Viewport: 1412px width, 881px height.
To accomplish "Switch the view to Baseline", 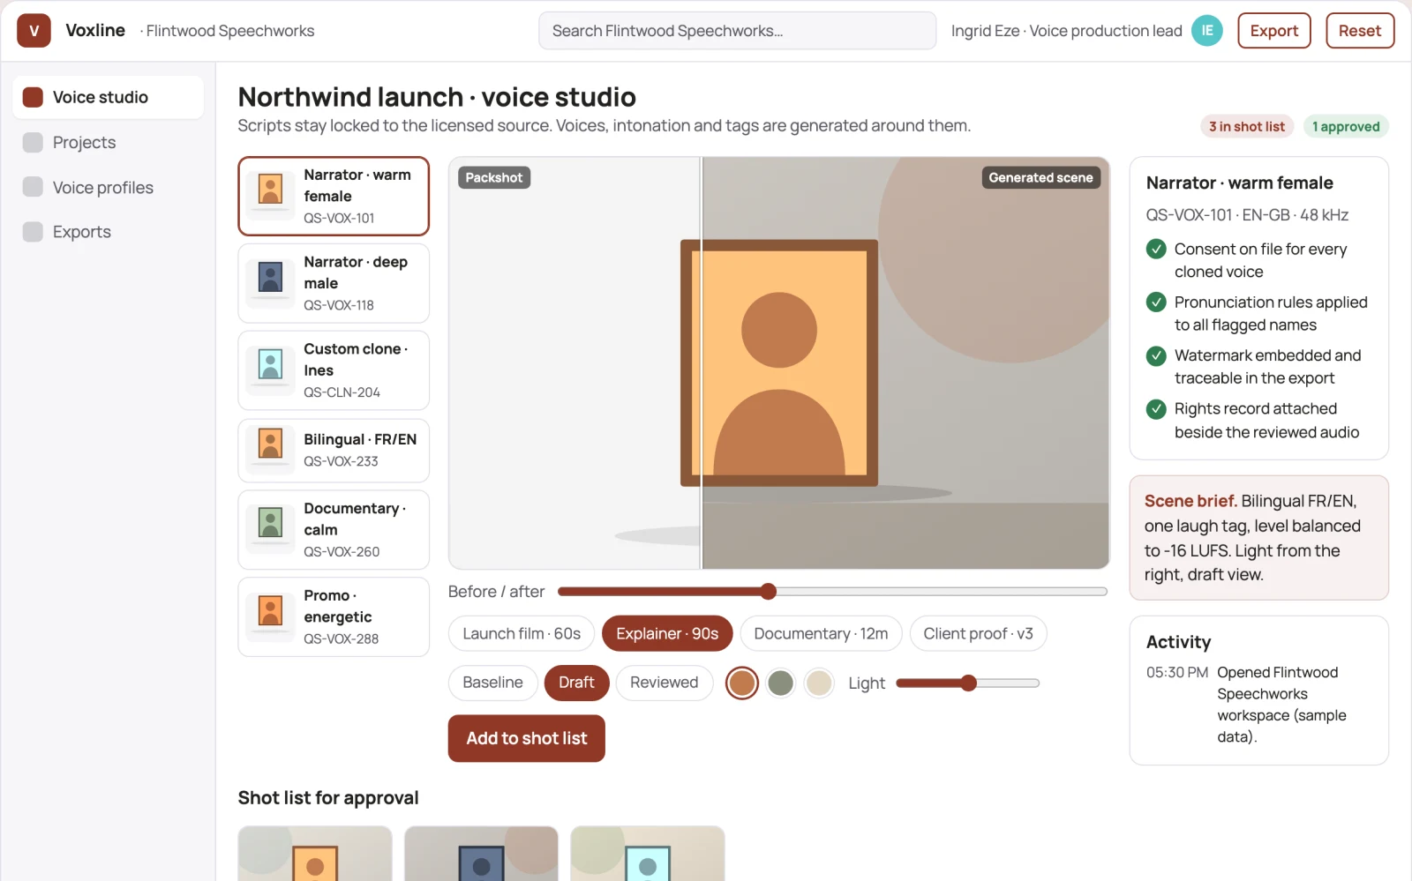I will pos(492,683).
